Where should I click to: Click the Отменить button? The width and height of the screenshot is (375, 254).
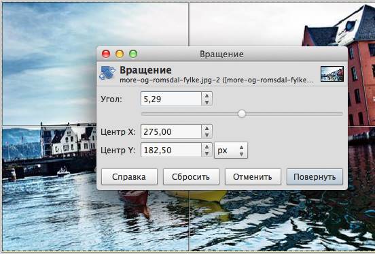253,177
